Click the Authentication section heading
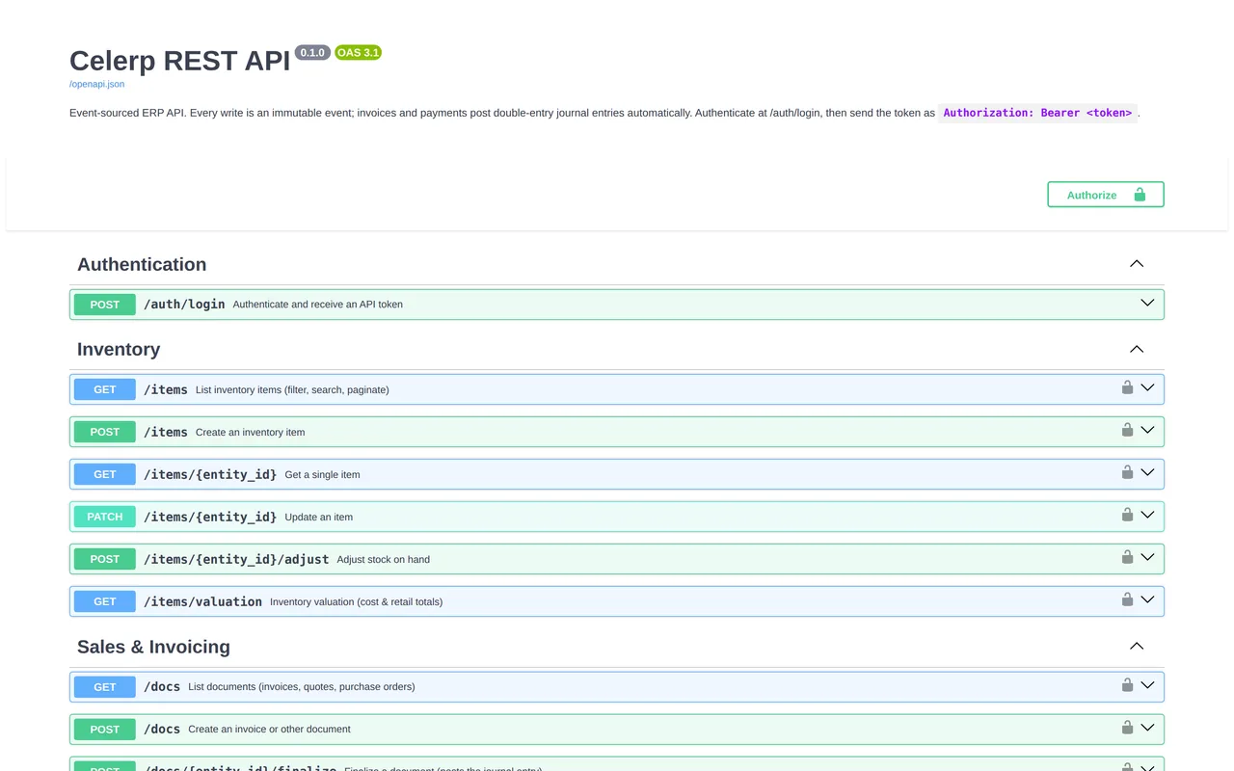The image size is (1234, 771). (142, 264)
